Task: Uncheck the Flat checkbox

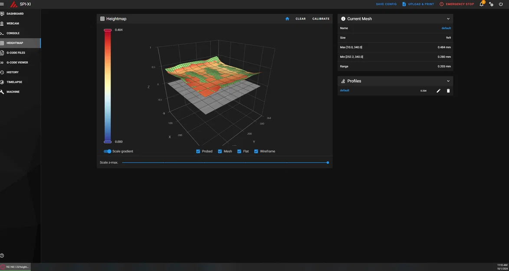Action: [x=239, y=151]
